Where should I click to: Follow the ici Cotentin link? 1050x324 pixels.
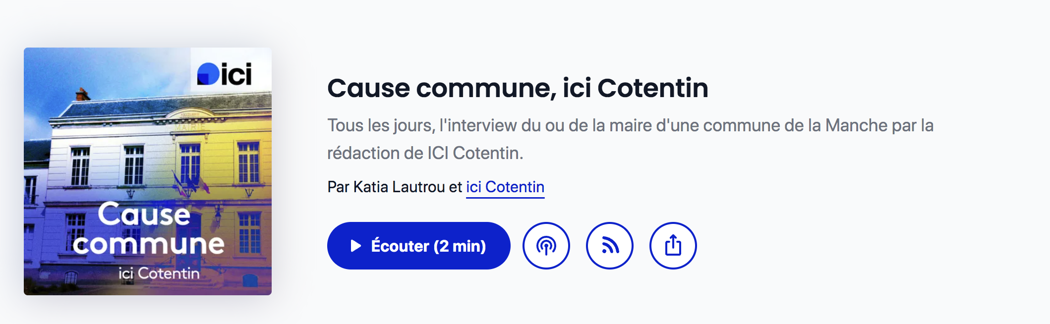(x=505, y=187)
